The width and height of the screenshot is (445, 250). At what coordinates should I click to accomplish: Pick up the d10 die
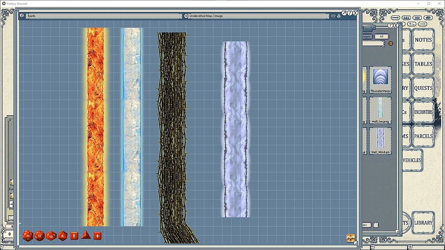coord(51,236)
